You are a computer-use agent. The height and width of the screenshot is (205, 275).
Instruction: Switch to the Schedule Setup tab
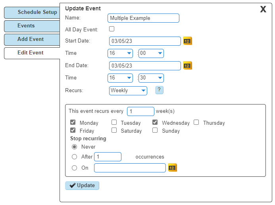(32, 12)
